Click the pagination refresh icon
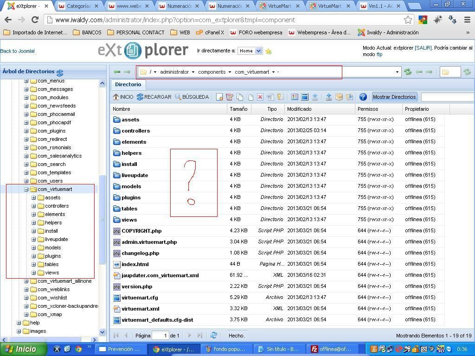The height and width of the screenshot is (356, 475). point(214,335)
